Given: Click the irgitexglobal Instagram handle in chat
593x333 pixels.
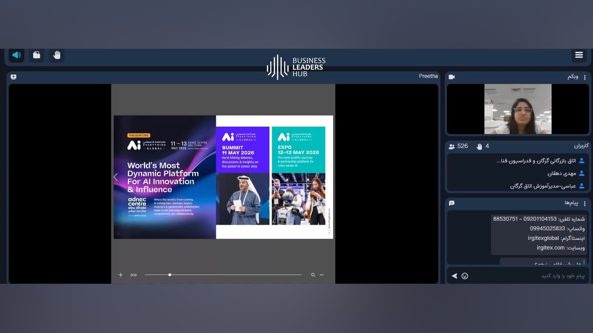Looking at the screenshot, I should coord(543,238).
